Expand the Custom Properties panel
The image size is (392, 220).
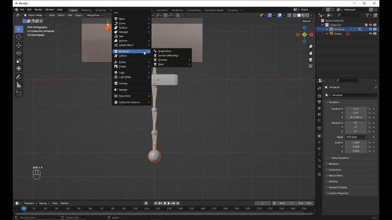pos(338,193)
